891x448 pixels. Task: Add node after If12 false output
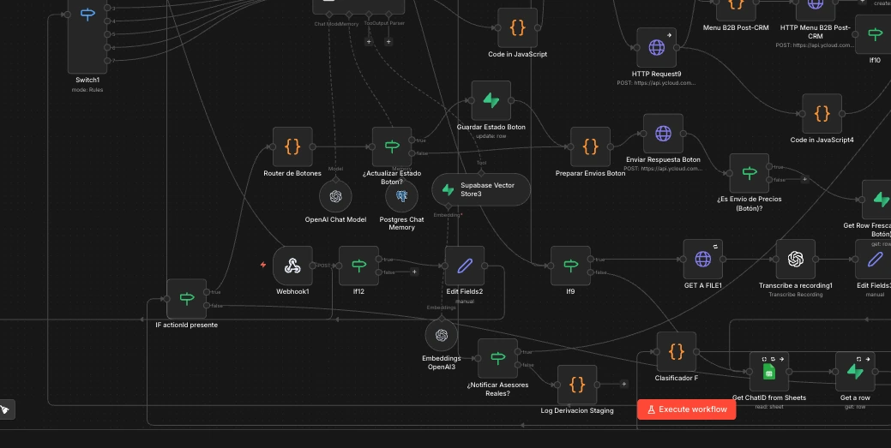tap(414, 272)
